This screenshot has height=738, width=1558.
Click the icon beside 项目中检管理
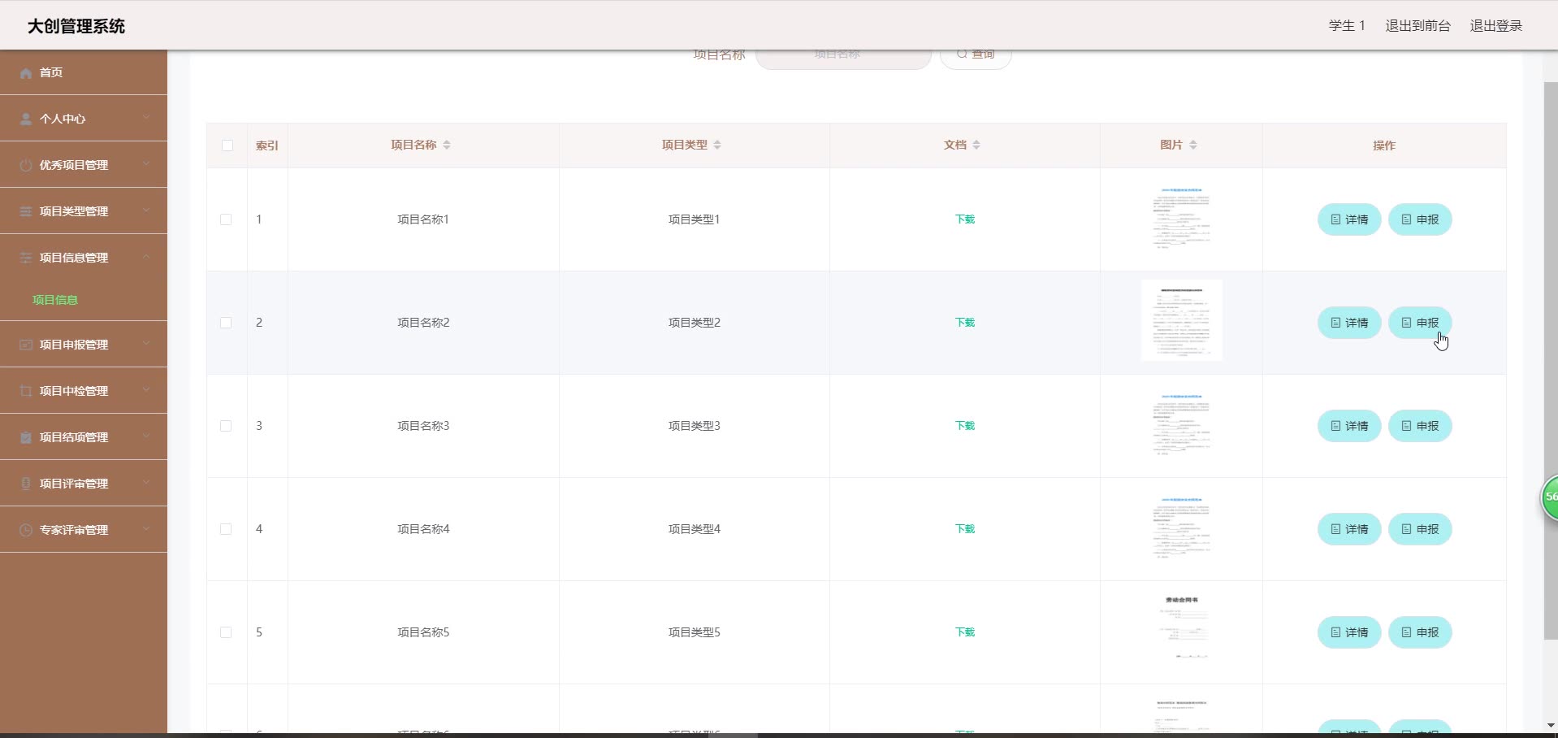(x=26, y=392)
